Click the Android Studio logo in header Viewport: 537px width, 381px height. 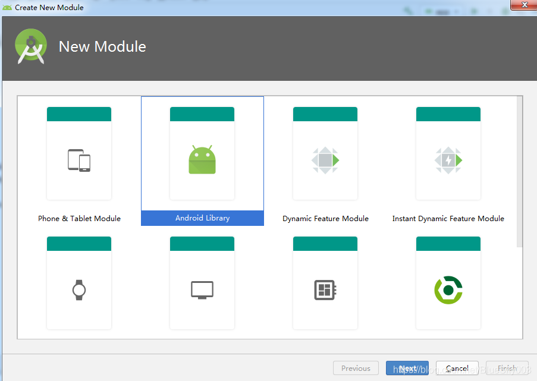point(31,46)
